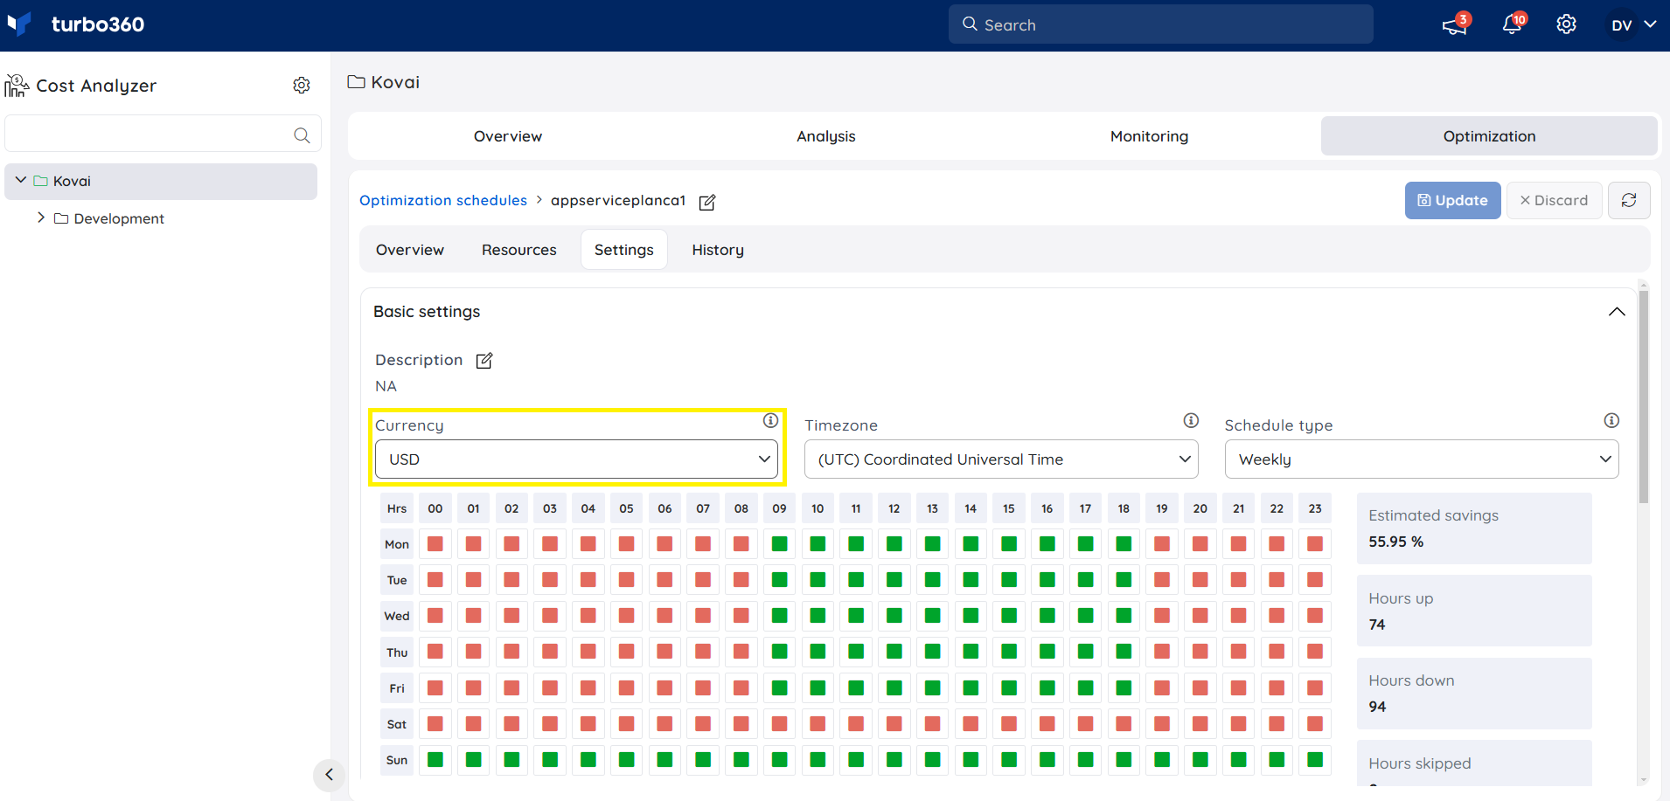Select Kovai in the tree
This screenshot has height=801, width=1670.
161,181
